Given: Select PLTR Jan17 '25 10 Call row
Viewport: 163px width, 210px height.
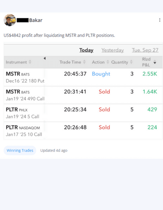Looking at the screenshot, I should pyautogui.click(x=83, y=131).
